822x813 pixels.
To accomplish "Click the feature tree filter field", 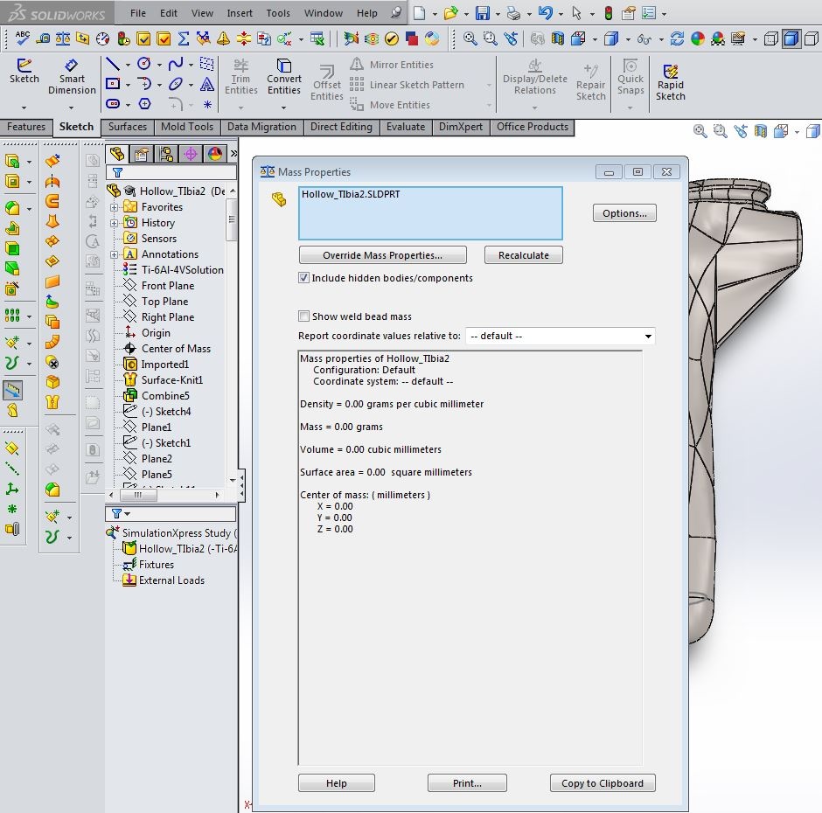I will 171,172.
